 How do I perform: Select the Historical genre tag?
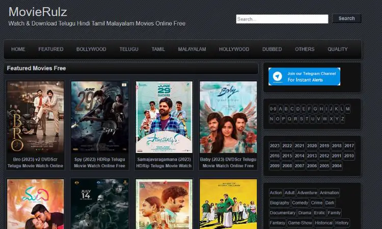[323, 223]
